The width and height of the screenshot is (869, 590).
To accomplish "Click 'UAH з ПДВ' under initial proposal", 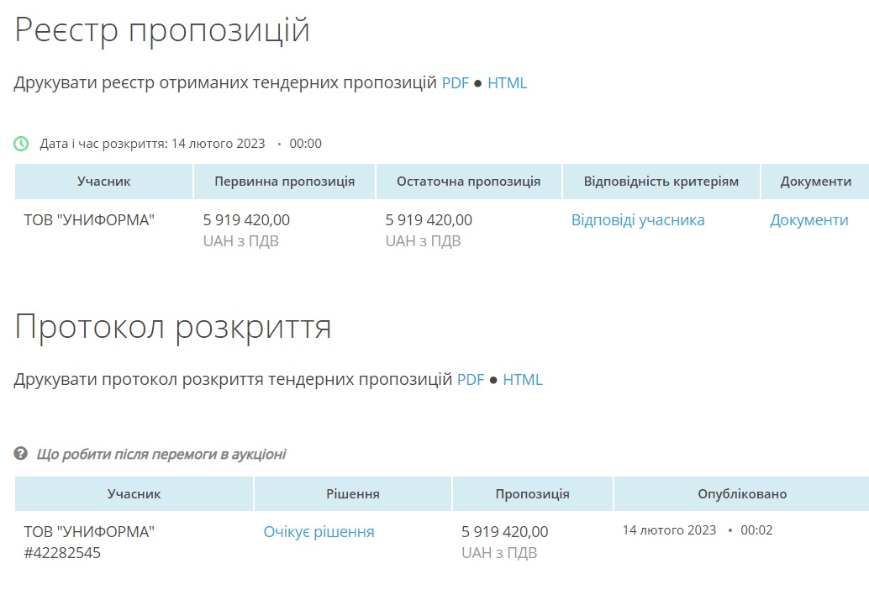I will pyautogui.click(x=240, y=241).
